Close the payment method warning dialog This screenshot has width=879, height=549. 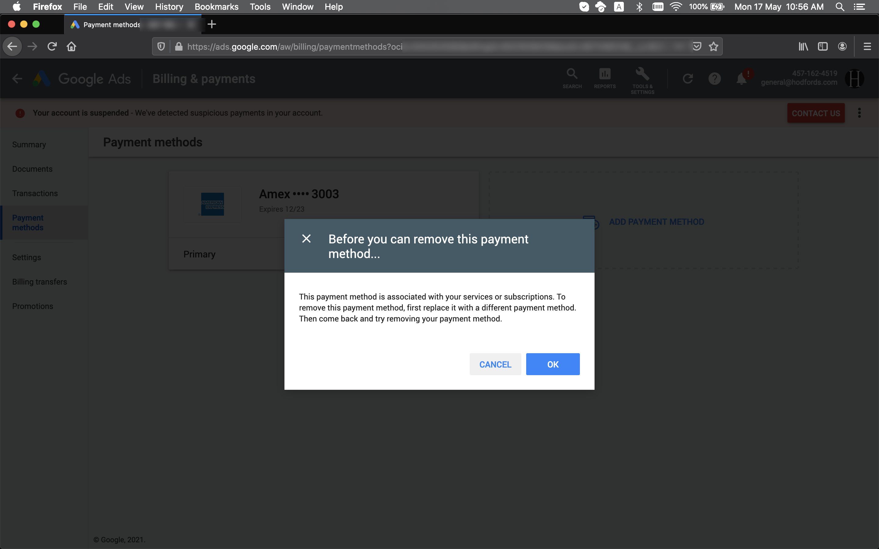coord(306,238)
